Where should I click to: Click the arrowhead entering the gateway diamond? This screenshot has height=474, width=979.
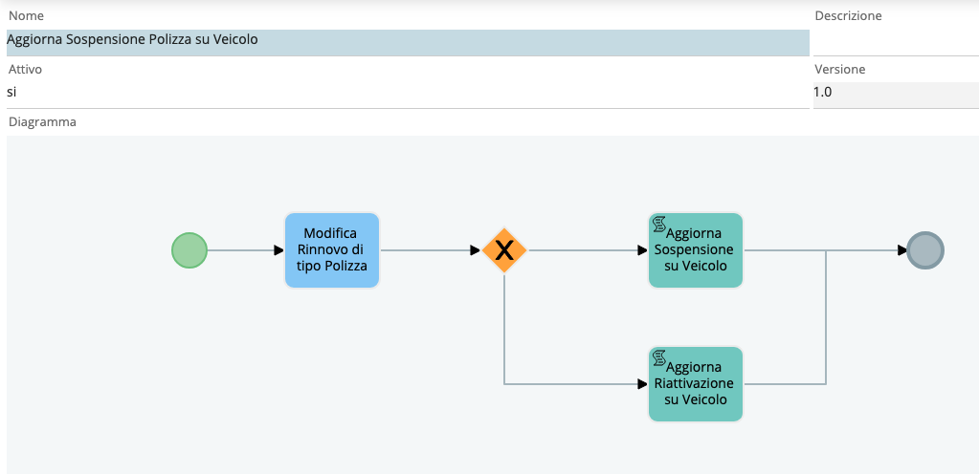[476, 250]
